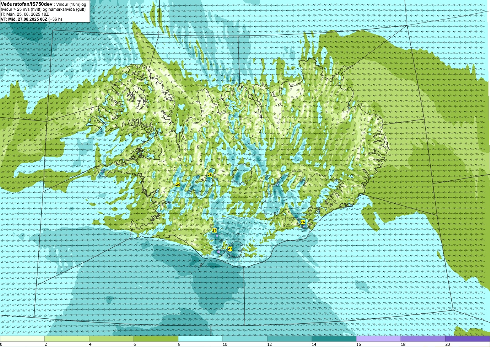
Task: Click the legend scale label '12'
Action: click(x=269, y=344)
